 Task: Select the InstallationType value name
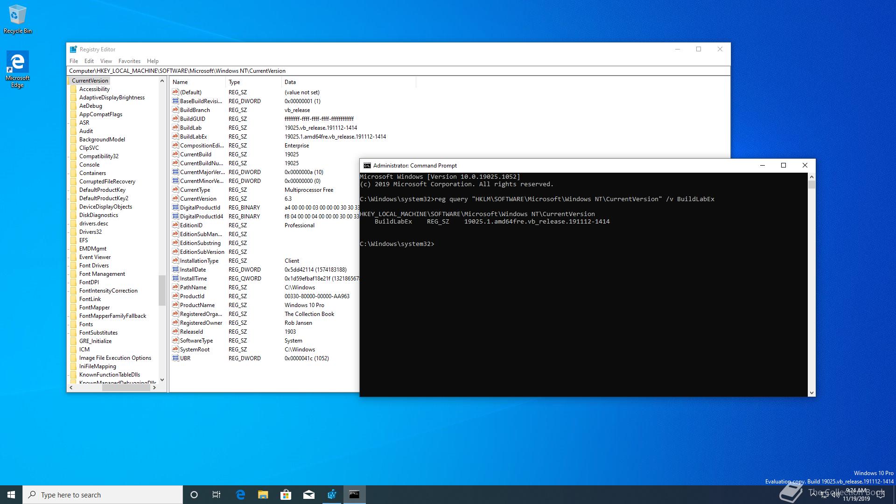(x=199, y=261)
